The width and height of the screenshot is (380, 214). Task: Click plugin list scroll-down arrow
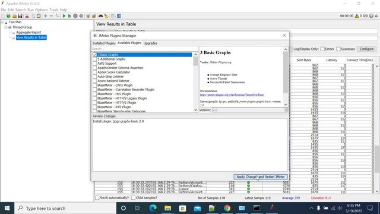[195, 110]
